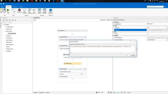Screen dimensions: 168x94
Task: Toggle the Private checkbox in Properties
Action: pyautogui.click(x=148, y=34)
